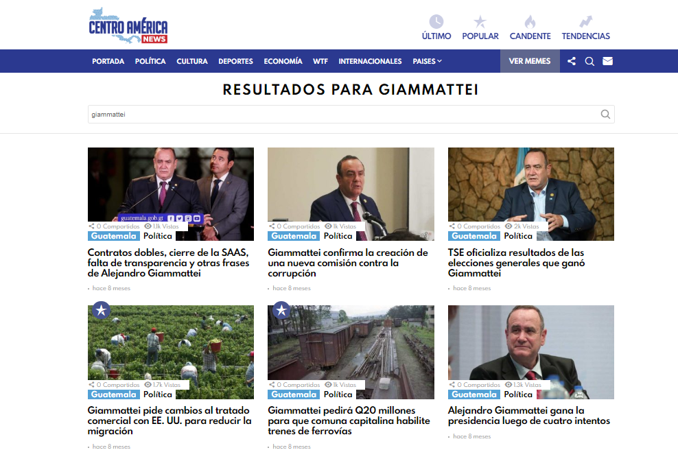The height and width of the screenshot is (472, 678).
Task: Open the Tendencias arrow icon
Action: (586, 22)
